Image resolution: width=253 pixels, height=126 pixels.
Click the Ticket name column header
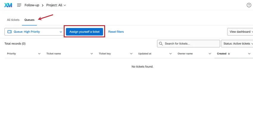tap(54, 54)
